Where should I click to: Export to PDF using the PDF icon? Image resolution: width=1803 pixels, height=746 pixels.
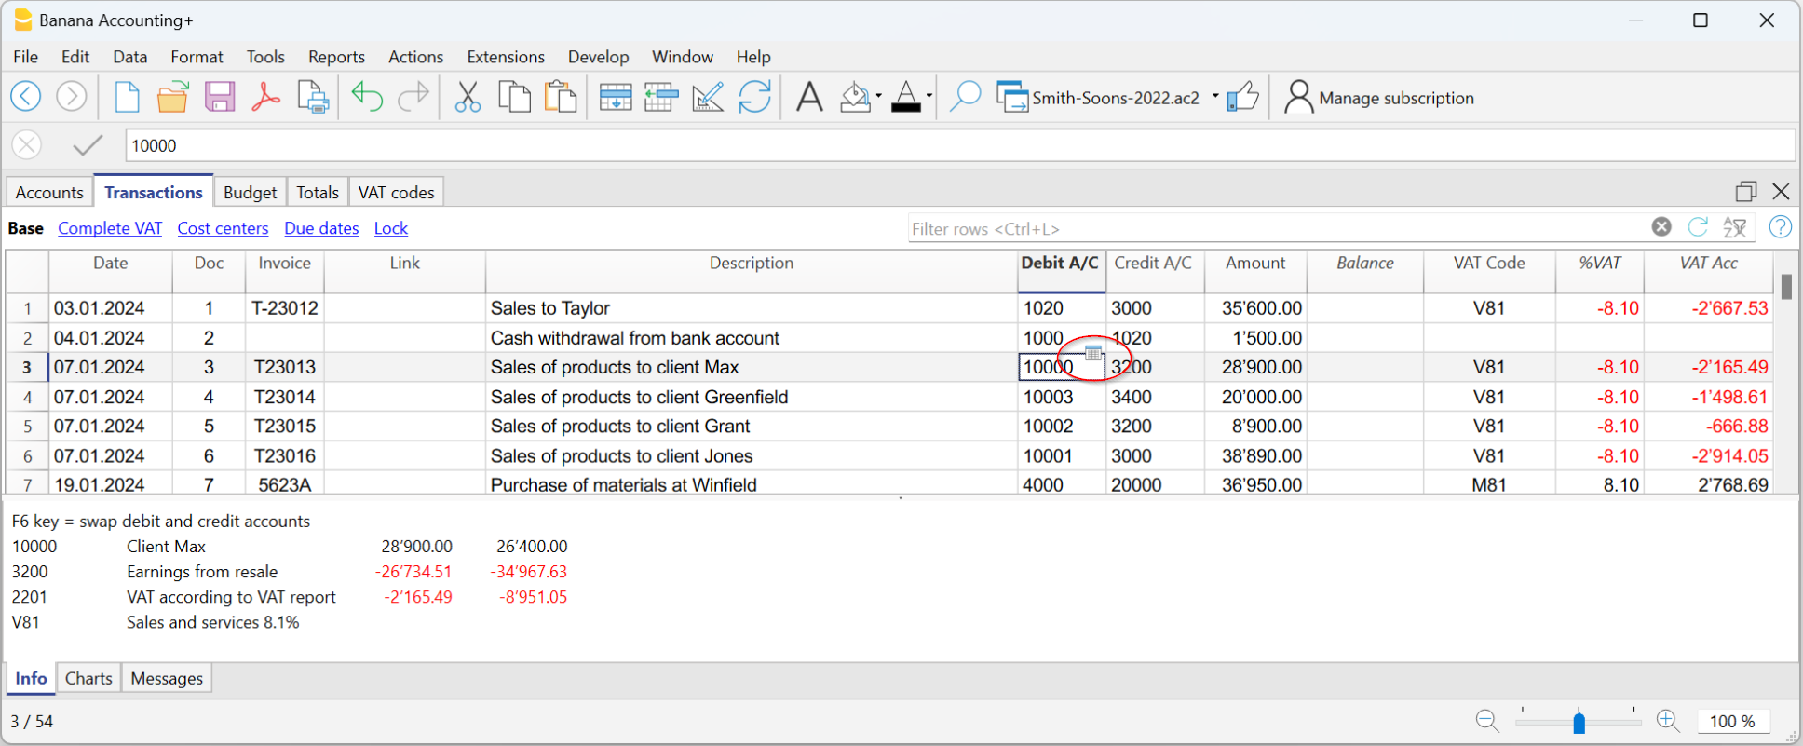pyautogui.click(x=266, y=96)
